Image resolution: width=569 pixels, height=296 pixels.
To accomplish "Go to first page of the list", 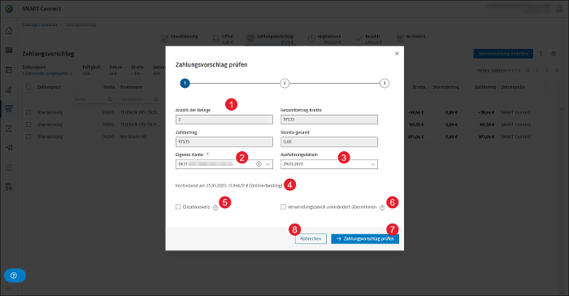I will [528, 71].
